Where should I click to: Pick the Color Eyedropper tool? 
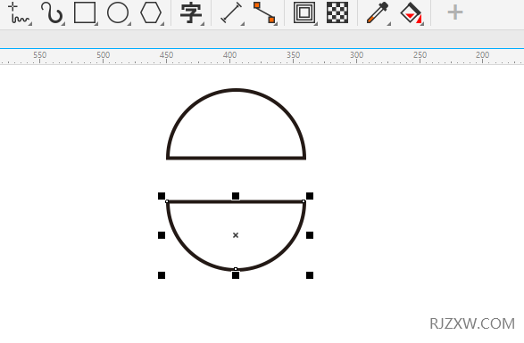pos(378,12)
